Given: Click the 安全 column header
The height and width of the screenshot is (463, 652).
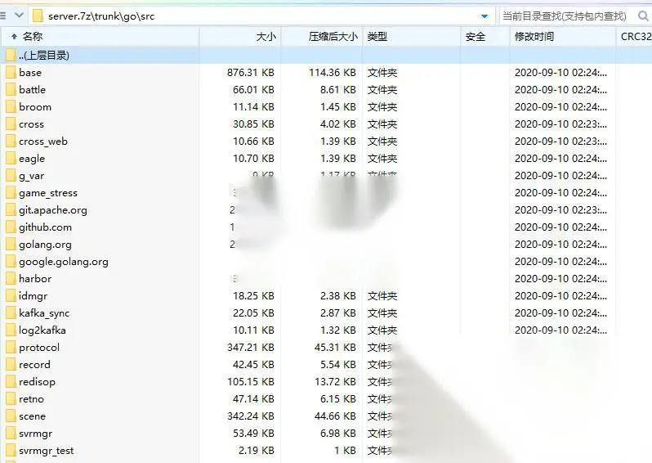Looking at the screenshot, I should tap(485, 37).
